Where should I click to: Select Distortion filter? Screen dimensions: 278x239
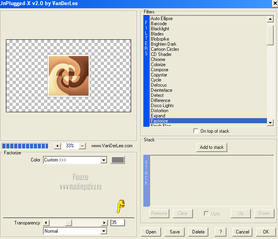[208, 111]
